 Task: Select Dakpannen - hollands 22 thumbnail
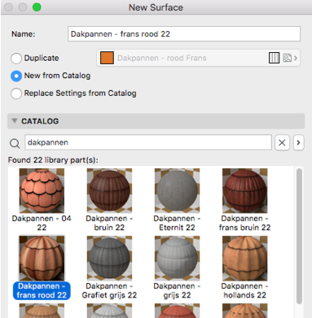244,258
